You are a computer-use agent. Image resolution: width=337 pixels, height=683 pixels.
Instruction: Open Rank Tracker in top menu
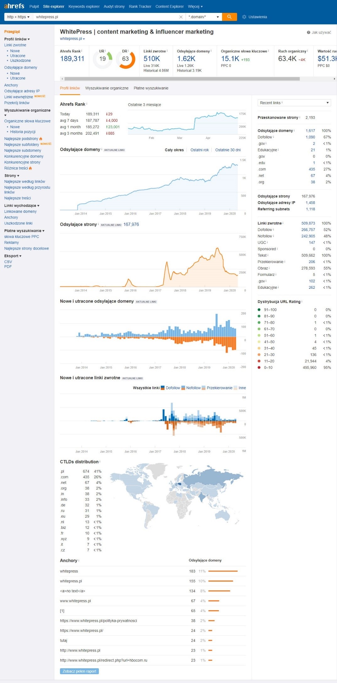click(x=140, y=6)
